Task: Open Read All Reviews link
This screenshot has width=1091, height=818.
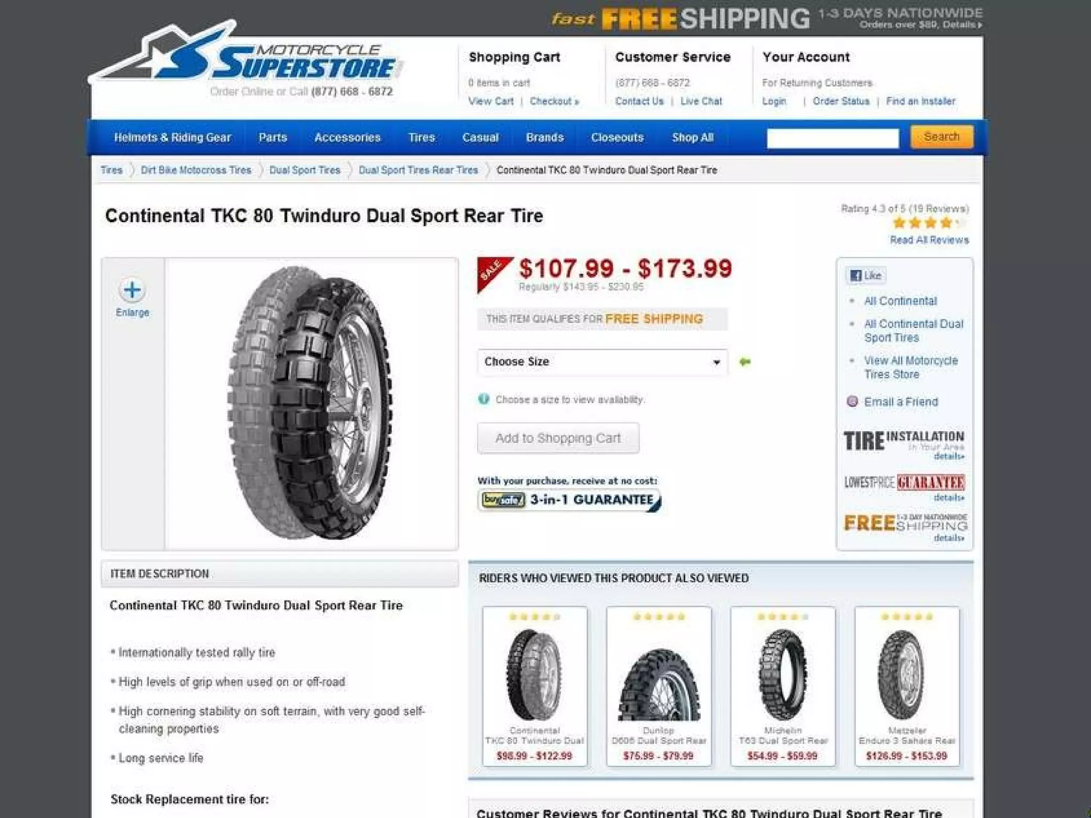Action: [930, 240]
